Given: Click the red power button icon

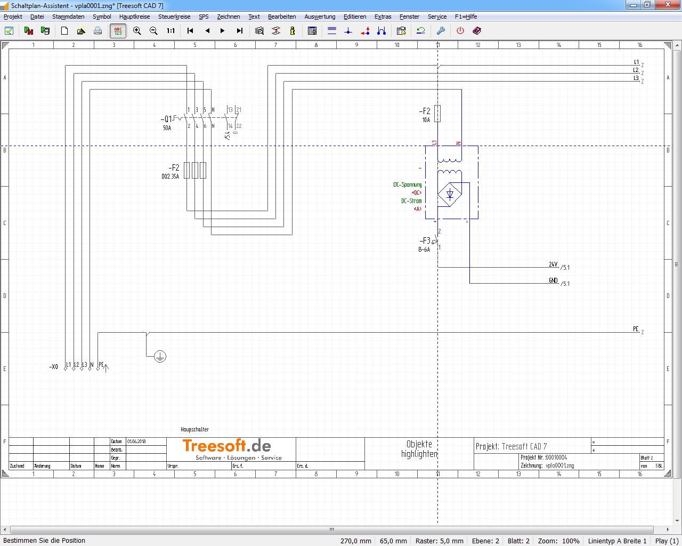Looking at the screenshot, I should tap(460, 31).
